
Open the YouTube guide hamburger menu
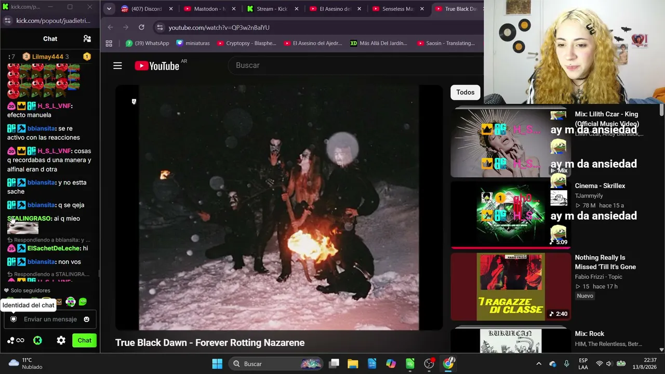pyautogui.click(x=117, y=65)
